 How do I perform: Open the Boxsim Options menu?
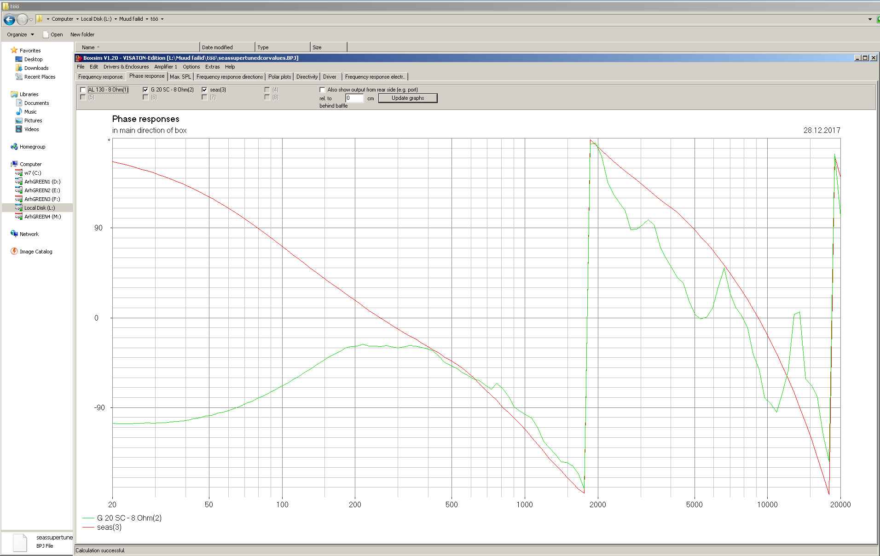191,67
